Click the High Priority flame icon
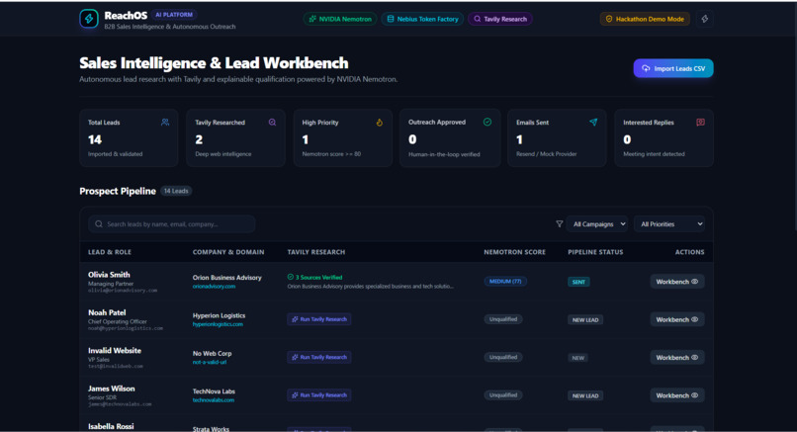Image resolution: width=797 pixels, height=432 pixels. coord(379,122)
